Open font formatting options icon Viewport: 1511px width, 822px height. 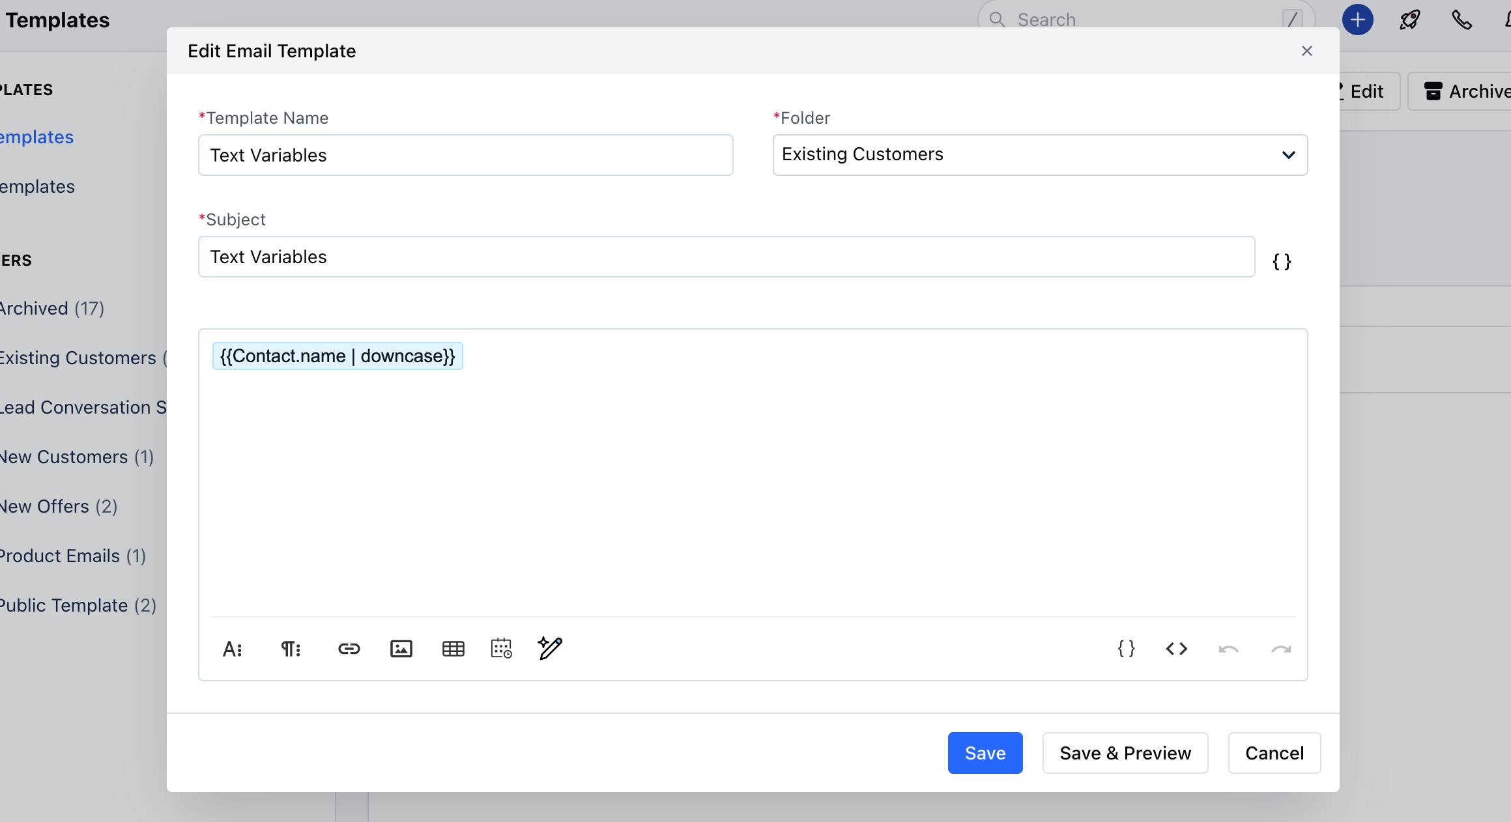[232, 649]
